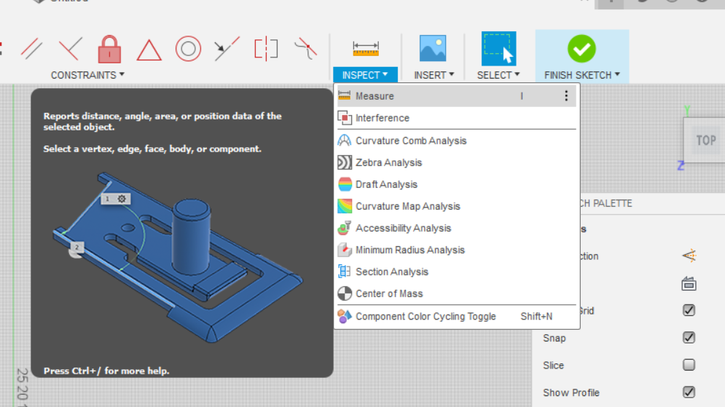This screenshot has height=407, width=725.
Task: Choose Minimum Radius Analysis
Action: [456, 250]
